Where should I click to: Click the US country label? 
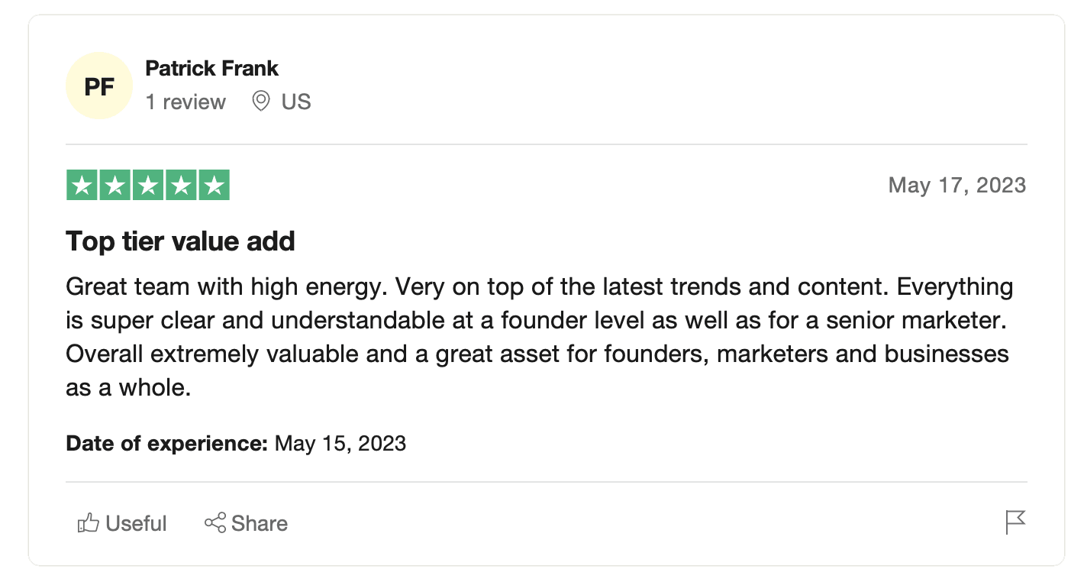pos(296,102)
